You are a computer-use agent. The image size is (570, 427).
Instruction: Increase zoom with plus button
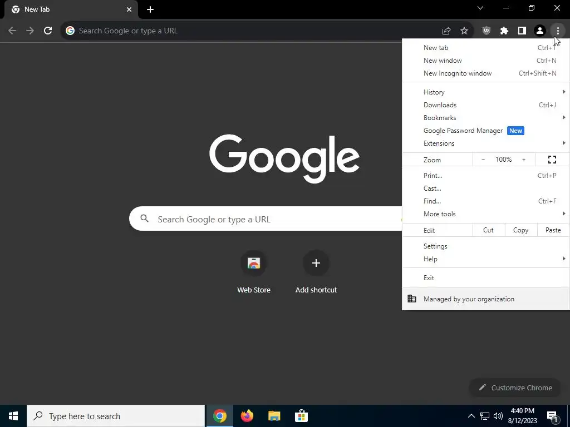pos(524,160)
